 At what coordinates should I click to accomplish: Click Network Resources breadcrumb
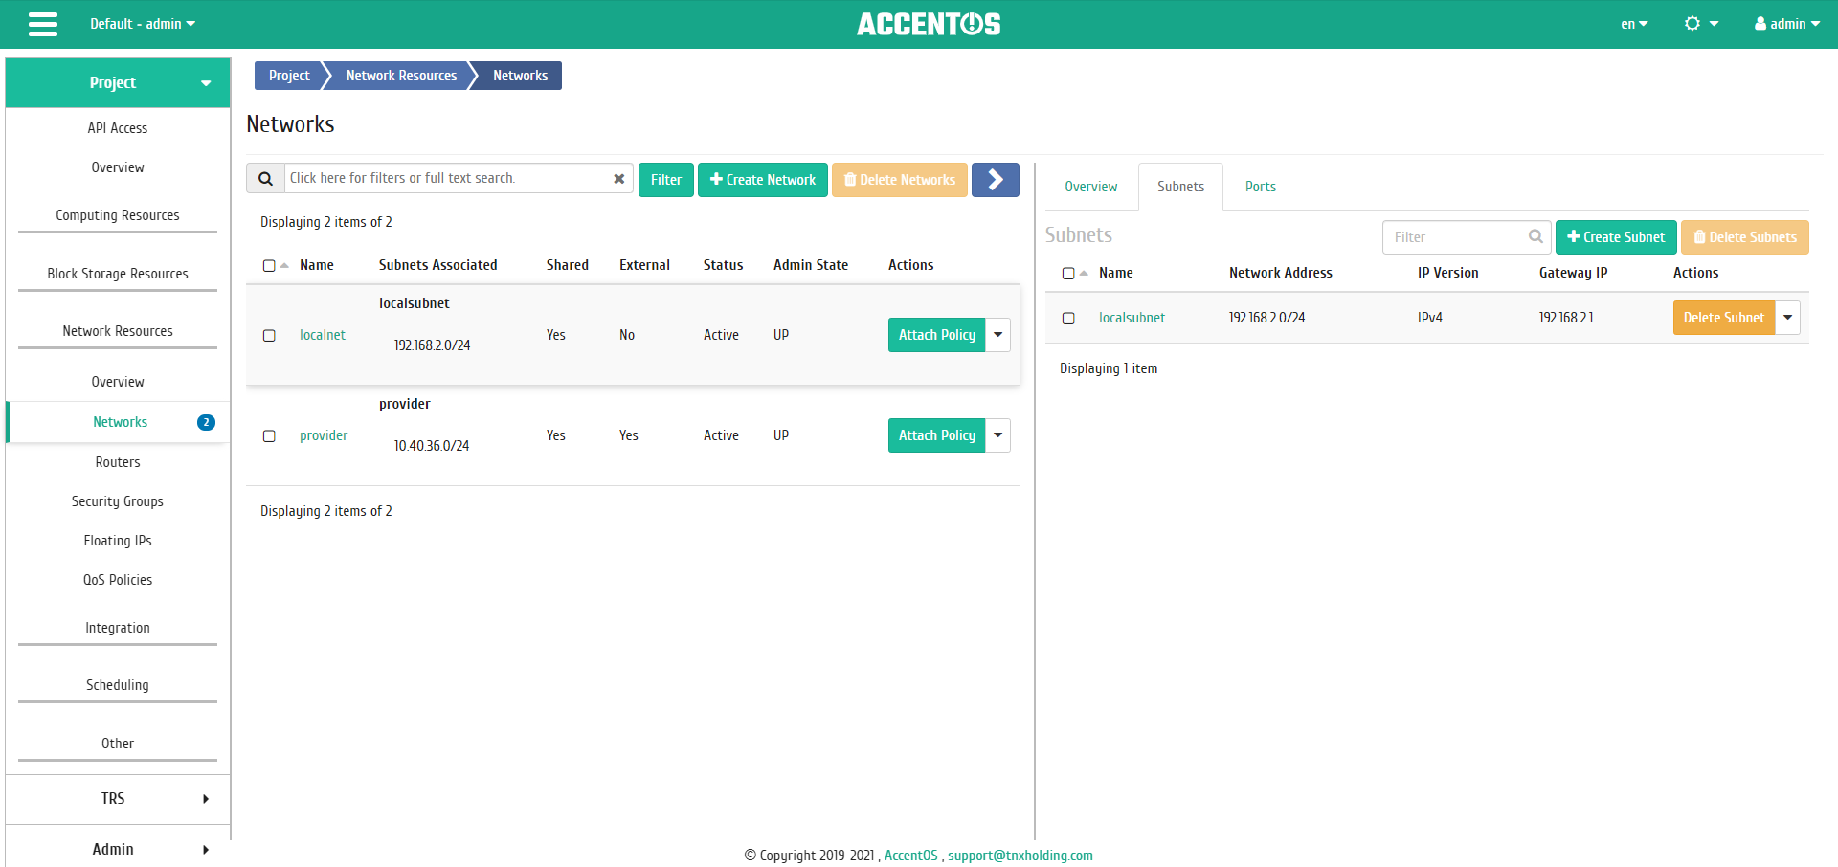401,76
